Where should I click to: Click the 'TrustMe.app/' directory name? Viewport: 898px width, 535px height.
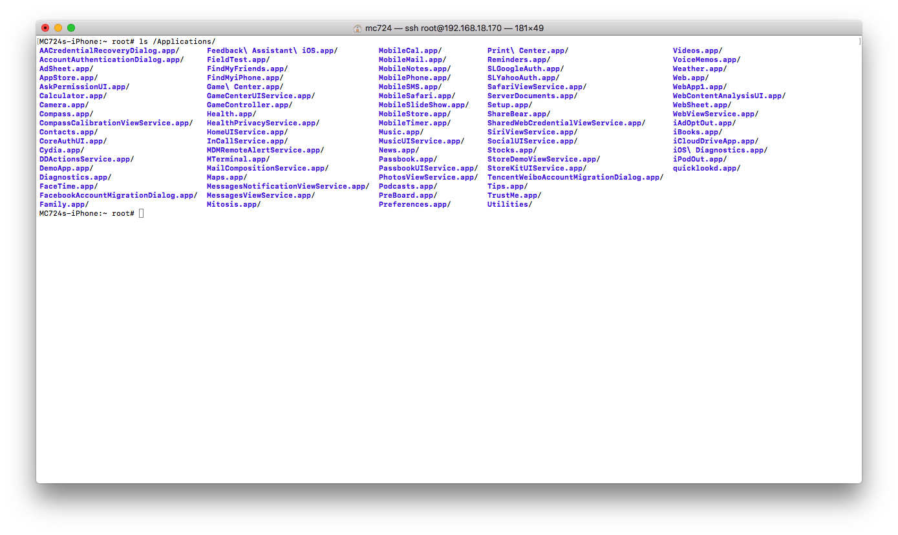515,195
